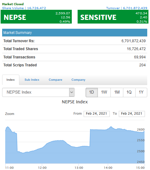The width and height of the screenshot is (150, 170).
Task: Select the 1Q range button
Action: point(129,92)
